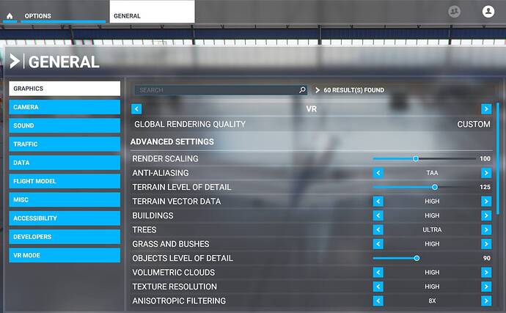
Task: Open the multiplayer friends icon
Action: pos(455,11)
